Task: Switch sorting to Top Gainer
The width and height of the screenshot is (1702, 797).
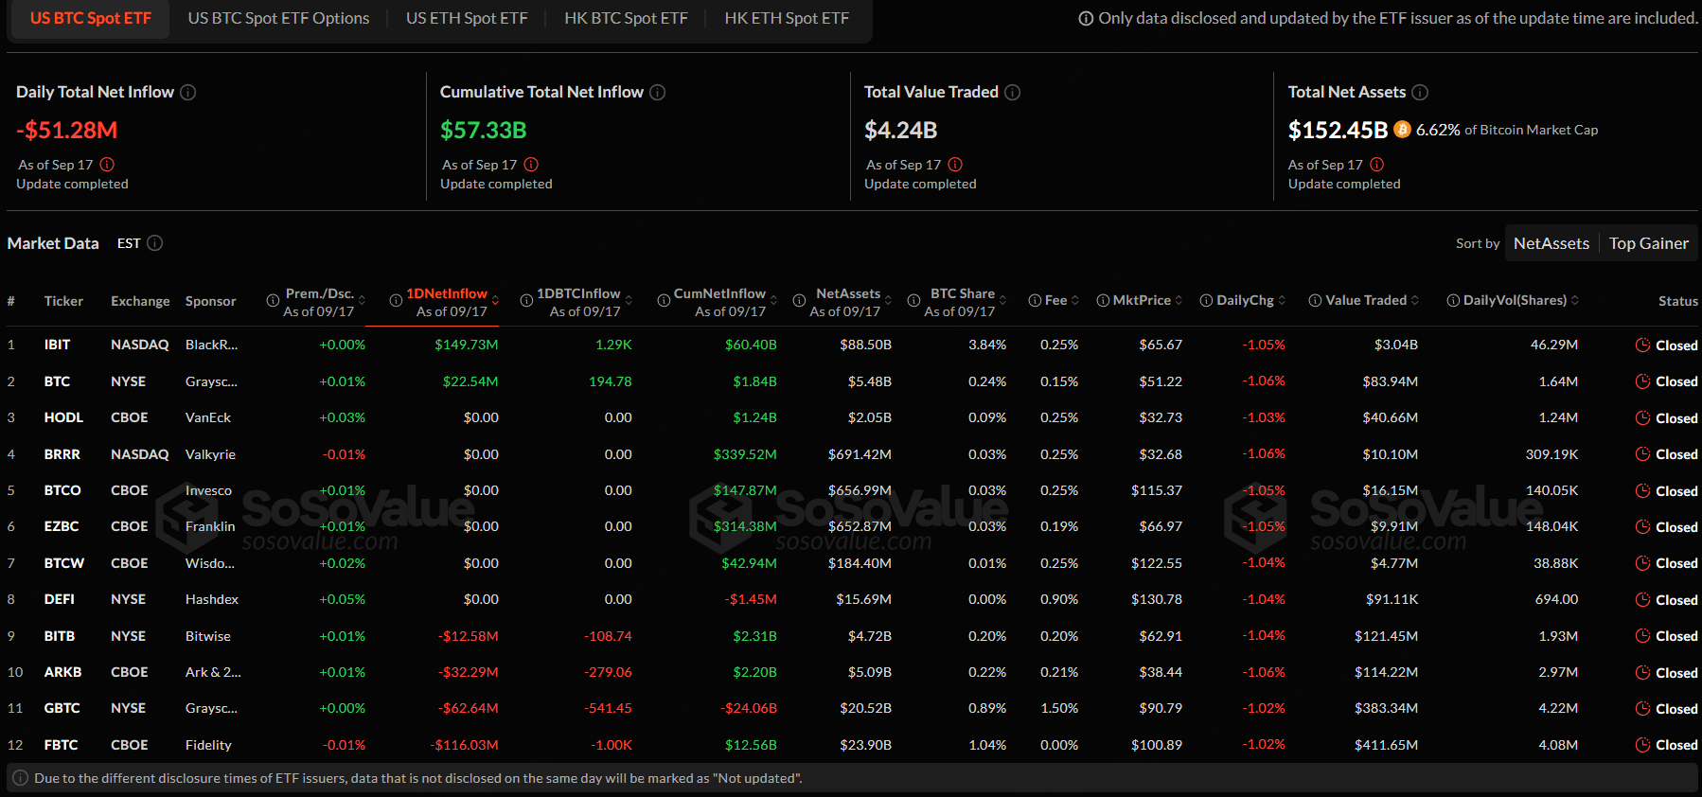Action: click(x=1648, y=243)
